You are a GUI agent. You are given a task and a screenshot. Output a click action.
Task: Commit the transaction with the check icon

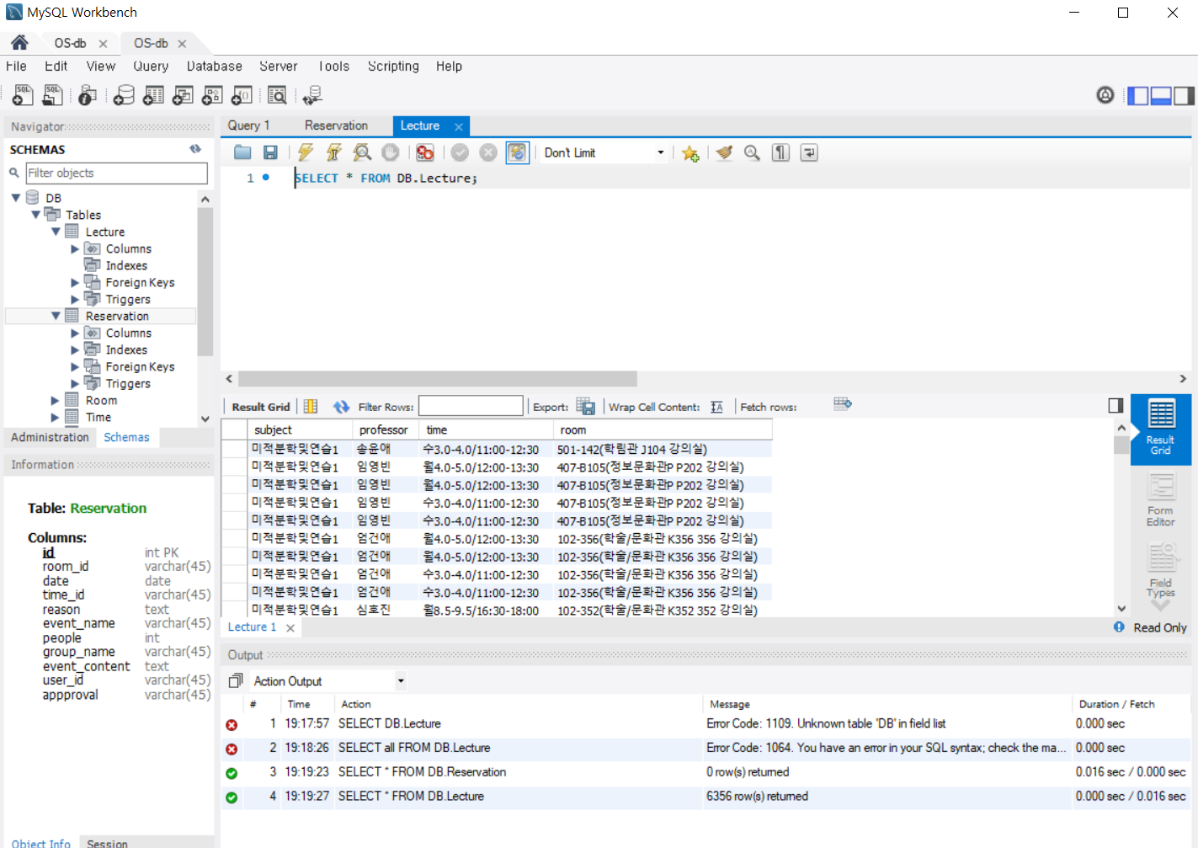click(460, 152)
